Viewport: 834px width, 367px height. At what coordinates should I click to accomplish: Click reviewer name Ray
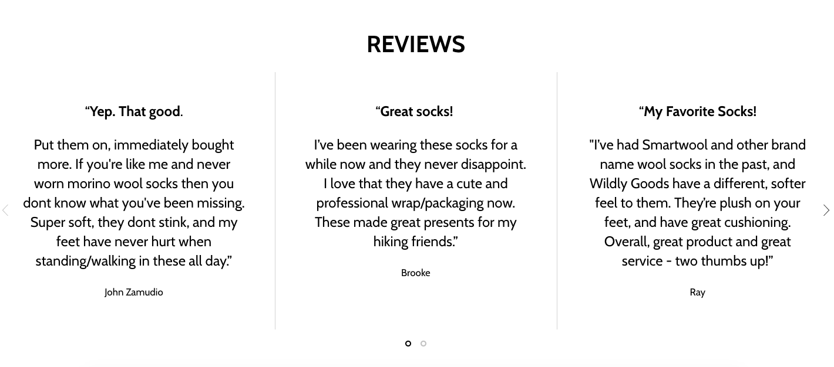698,292
